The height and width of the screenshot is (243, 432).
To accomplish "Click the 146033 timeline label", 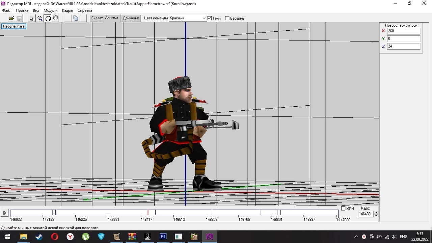I will [16, 220].
